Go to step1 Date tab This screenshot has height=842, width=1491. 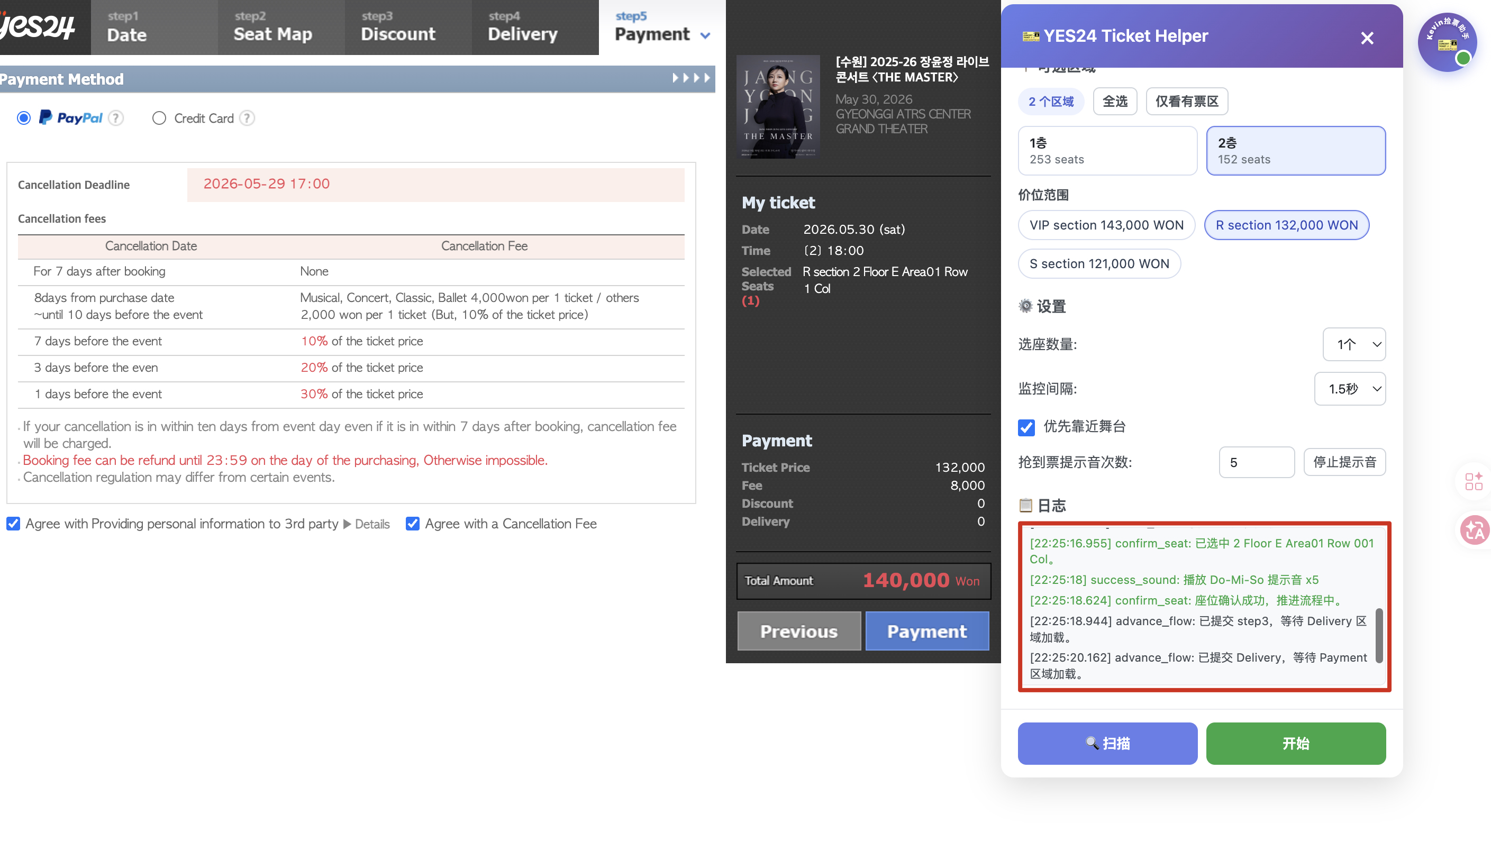[x=154, y=27]
